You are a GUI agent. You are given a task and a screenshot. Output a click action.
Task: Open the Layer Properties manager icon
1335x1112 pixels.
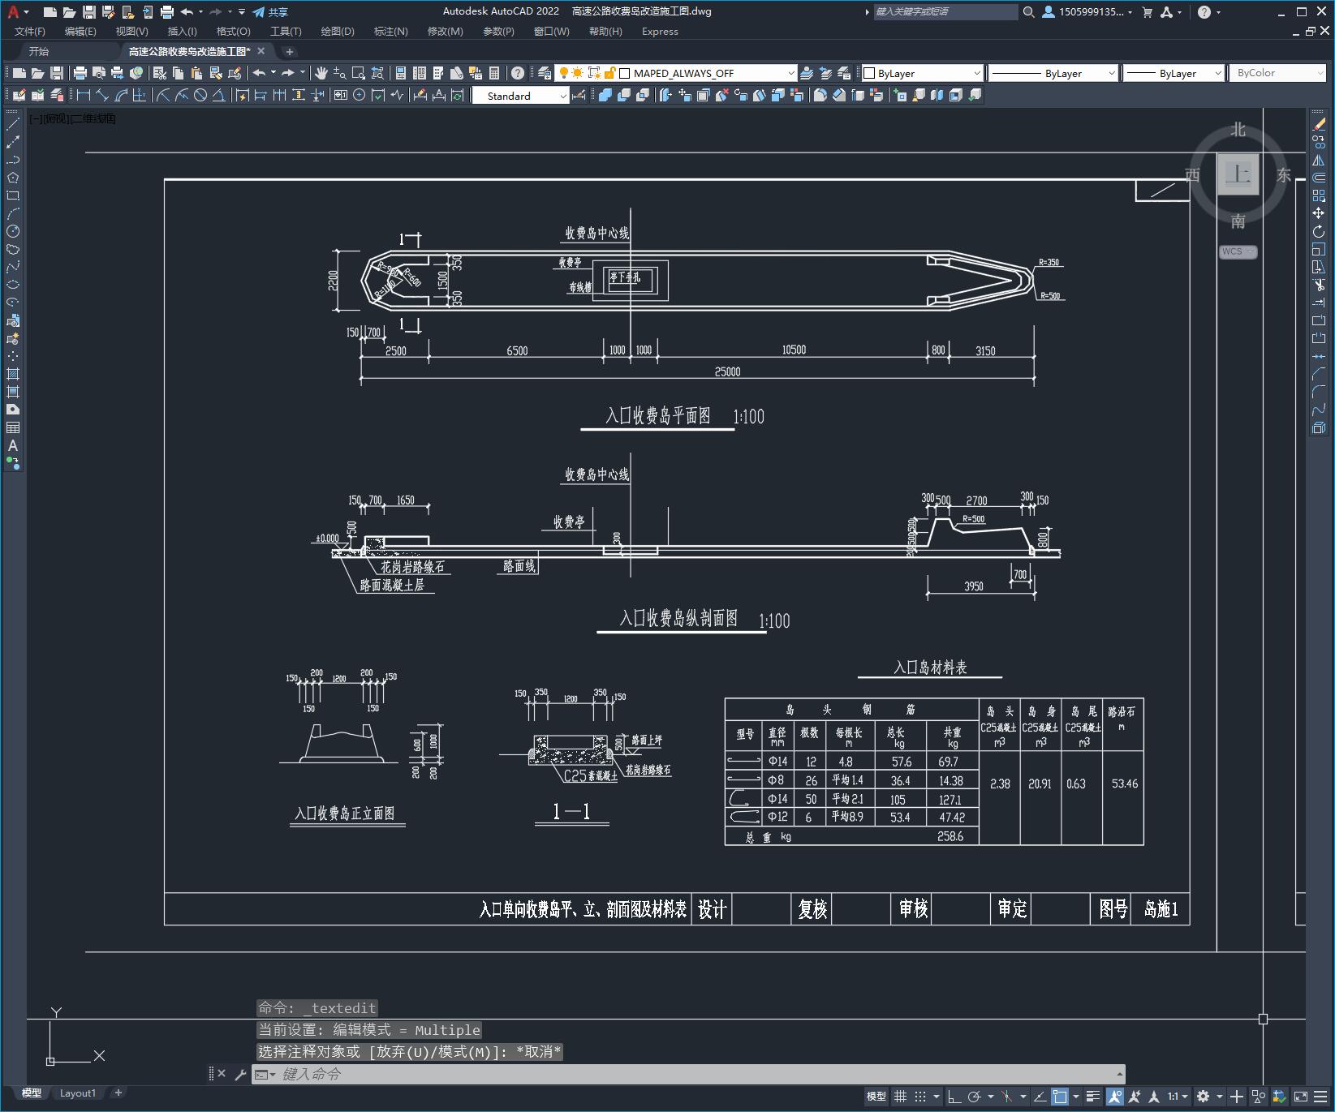point(545,73)
